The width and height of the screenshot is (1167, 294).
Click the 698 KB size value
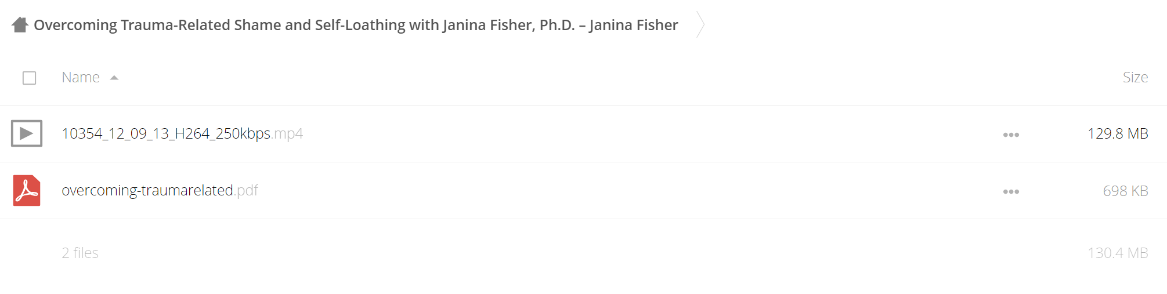(1125, 191)
